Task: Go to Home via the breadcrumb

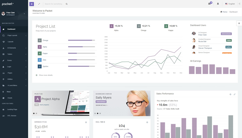Action: tap(225, 12)
